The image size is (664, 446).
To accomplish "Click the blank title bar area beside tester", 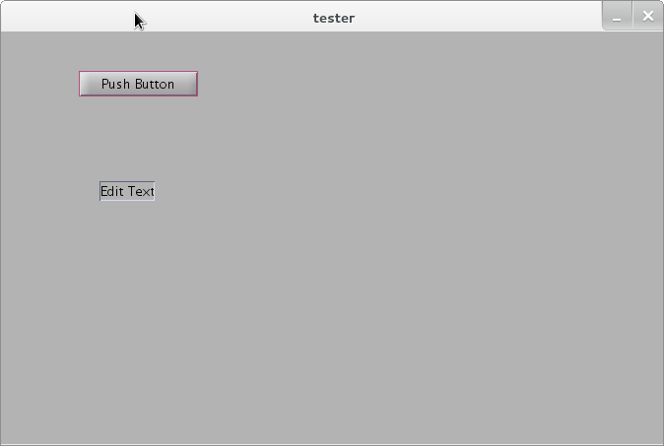I will pos(466,17).
